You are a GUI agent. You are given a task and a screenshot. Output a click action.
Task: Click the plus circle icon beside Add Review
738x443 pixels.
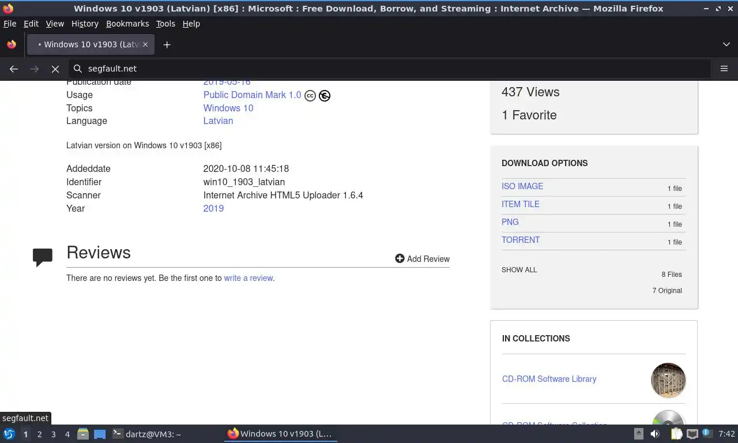click(x=400, y=258)
